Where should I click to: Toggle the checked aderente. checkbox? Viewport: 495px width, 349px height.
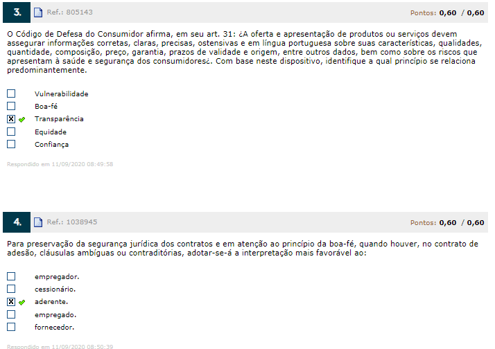click(11, 302)
